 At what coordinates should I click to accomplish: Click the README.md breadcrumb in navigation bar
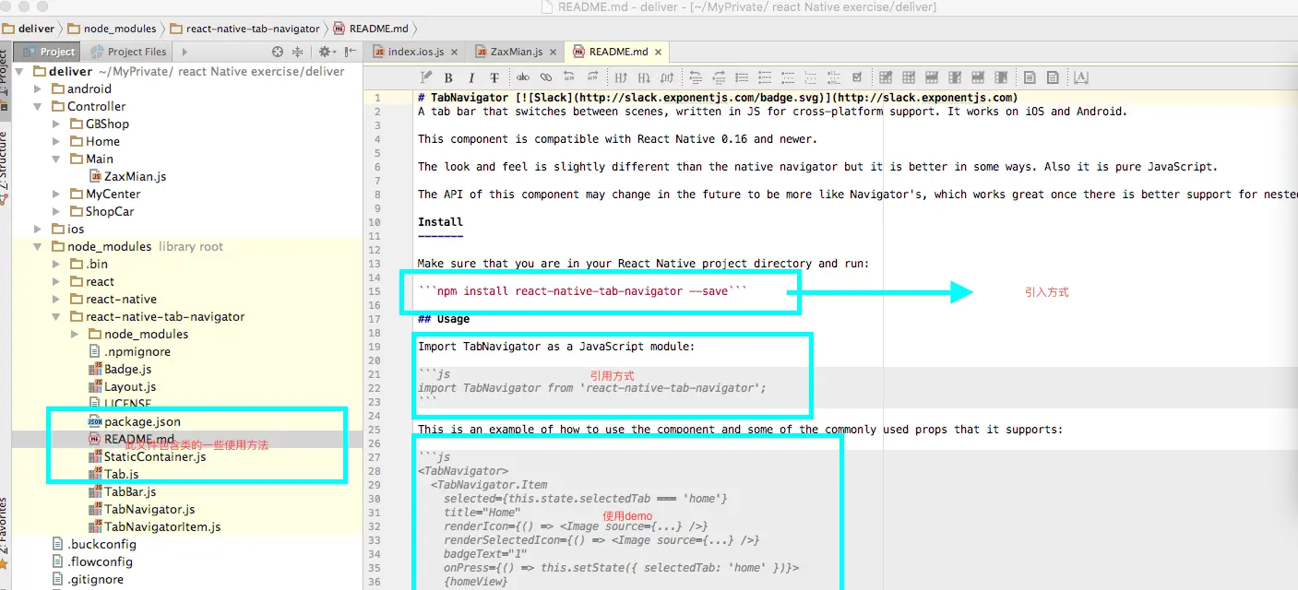pyautogui.click(x=371, y=29)
